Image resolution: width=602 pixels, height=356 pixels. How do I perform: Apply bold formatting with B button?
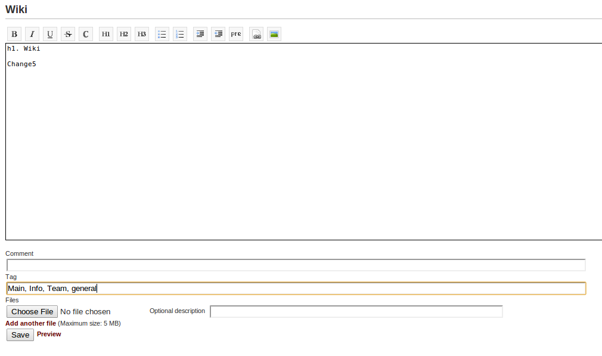(14, 34)
